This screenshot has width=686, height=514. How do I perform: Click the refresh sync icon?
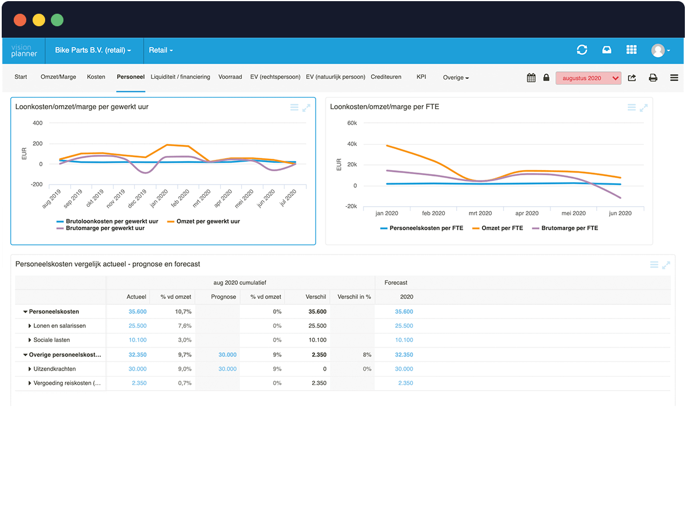click(582, 50)
